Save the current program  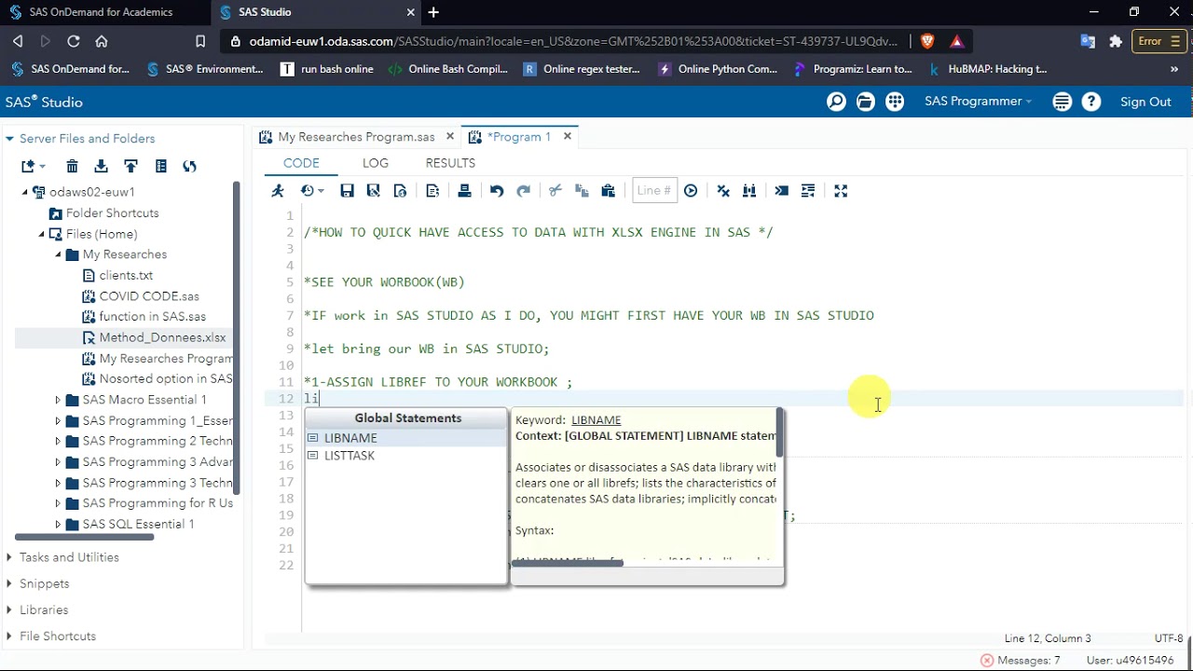[x=347, y=191]
